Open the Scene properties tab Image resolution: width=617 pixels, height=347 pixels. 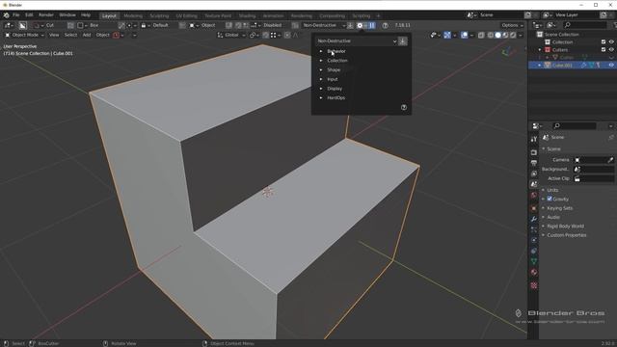534,184
